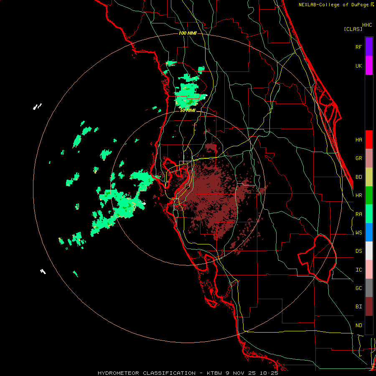The image size is (376, 376).
Task: Click the white DS legend swatch
Action: click(x=369, y=251)
